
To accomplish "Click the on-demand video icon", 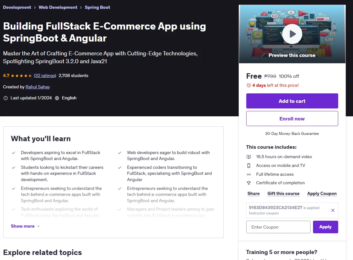I will (248, 157).
